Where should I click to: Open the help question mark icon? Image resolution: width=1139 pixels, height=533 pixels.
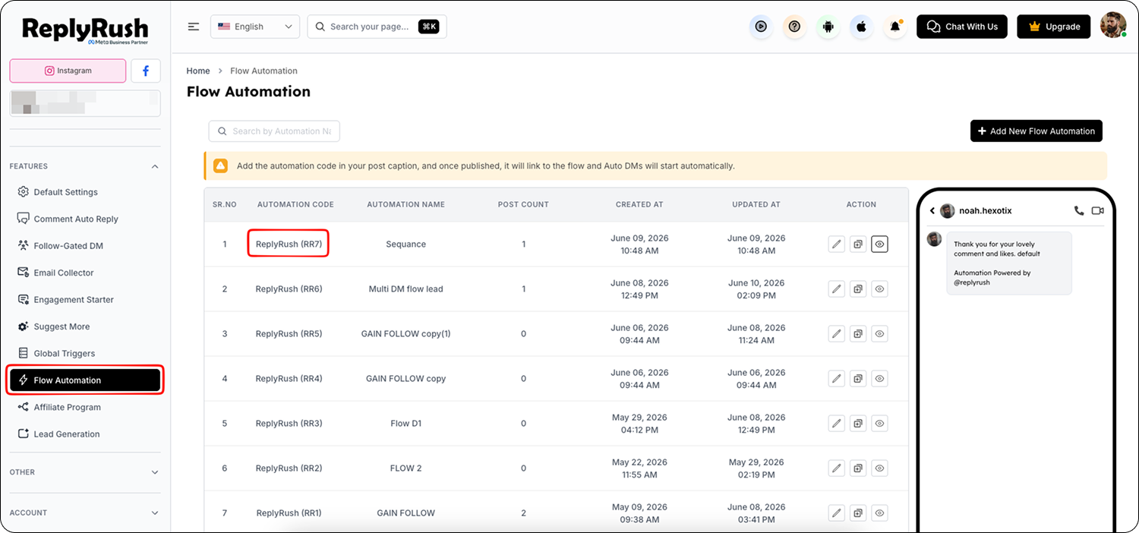click(x=794, y=27)
